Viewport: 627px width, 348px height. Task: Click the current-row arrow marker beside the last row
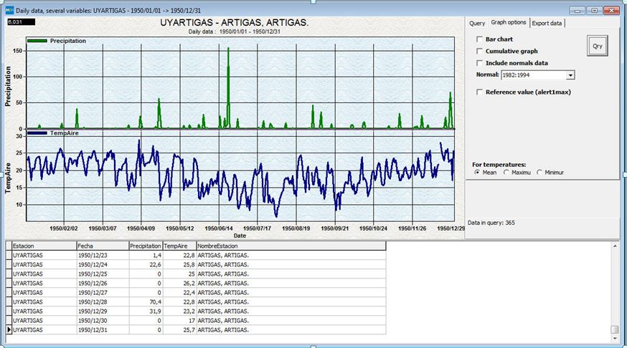tap(9, 330)
